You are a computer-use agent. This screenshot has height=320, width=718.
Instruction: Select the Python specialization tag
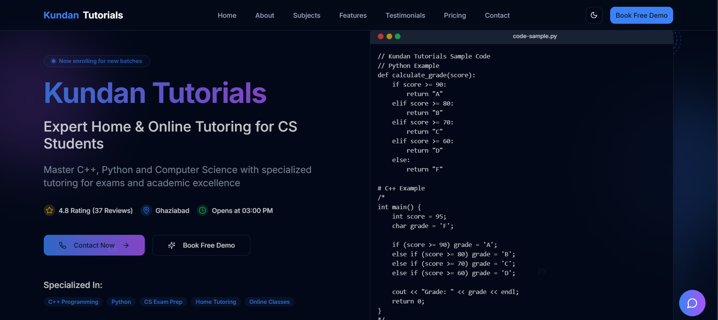coord(121,302)
